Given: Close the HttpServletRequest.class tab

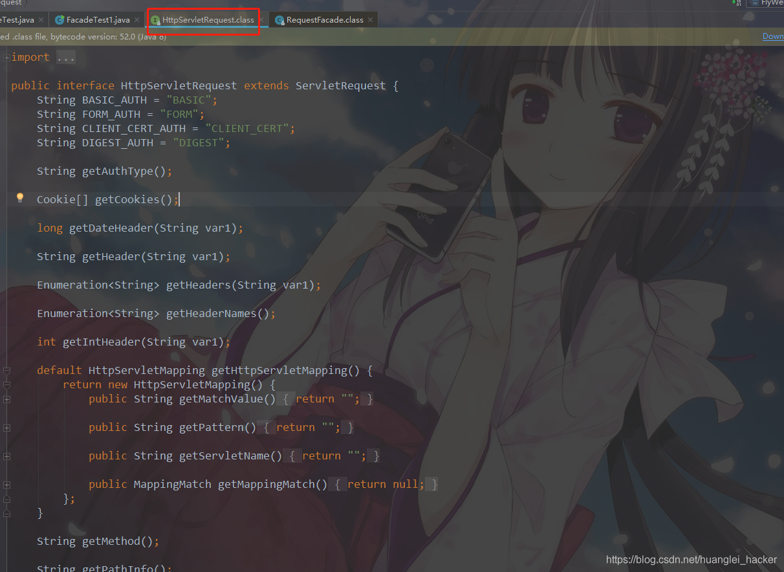Looking at the screenshot, I should (261, 20).
